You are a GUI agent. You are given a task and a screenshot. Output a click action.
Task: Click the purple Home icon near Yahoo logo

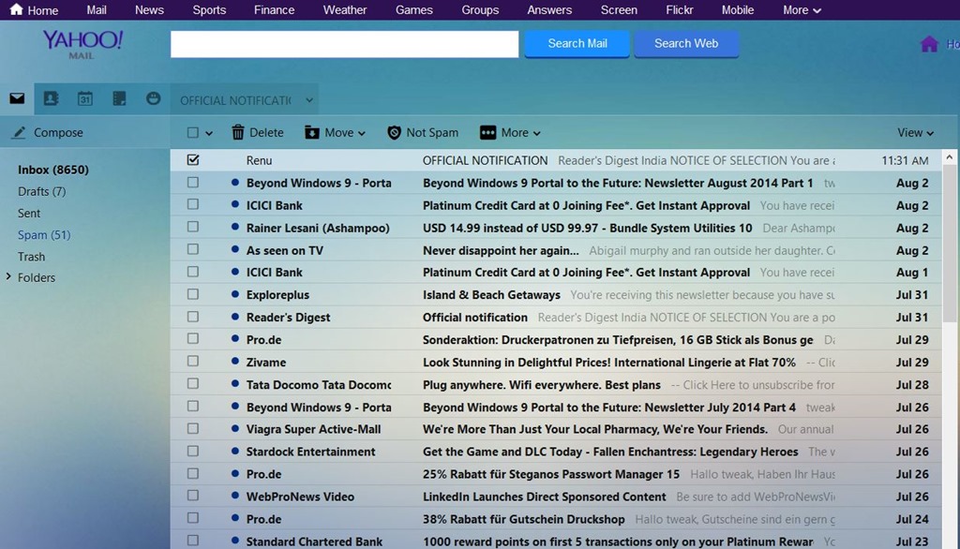929,42
